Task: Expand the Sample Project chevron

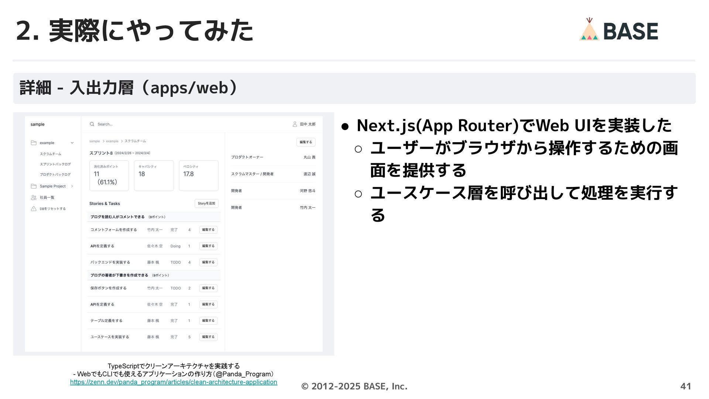Action: (x=72, y=186)
